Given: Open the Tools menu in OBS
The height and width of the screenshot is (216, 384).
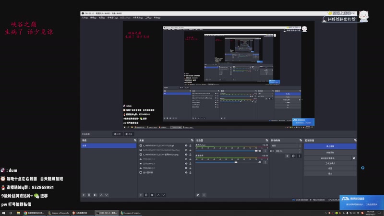Looking at the screenshot, I should click(148, 17).
